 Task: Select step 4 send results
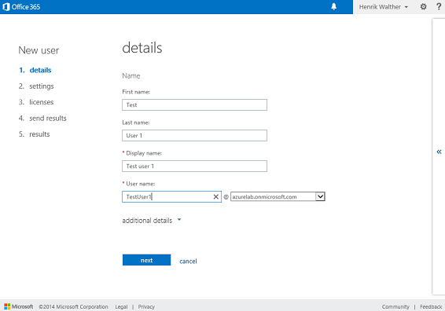pos(42,119)
